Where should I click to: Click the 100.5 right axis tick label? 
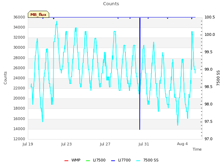pyautogui.click(x=210, y=17)
